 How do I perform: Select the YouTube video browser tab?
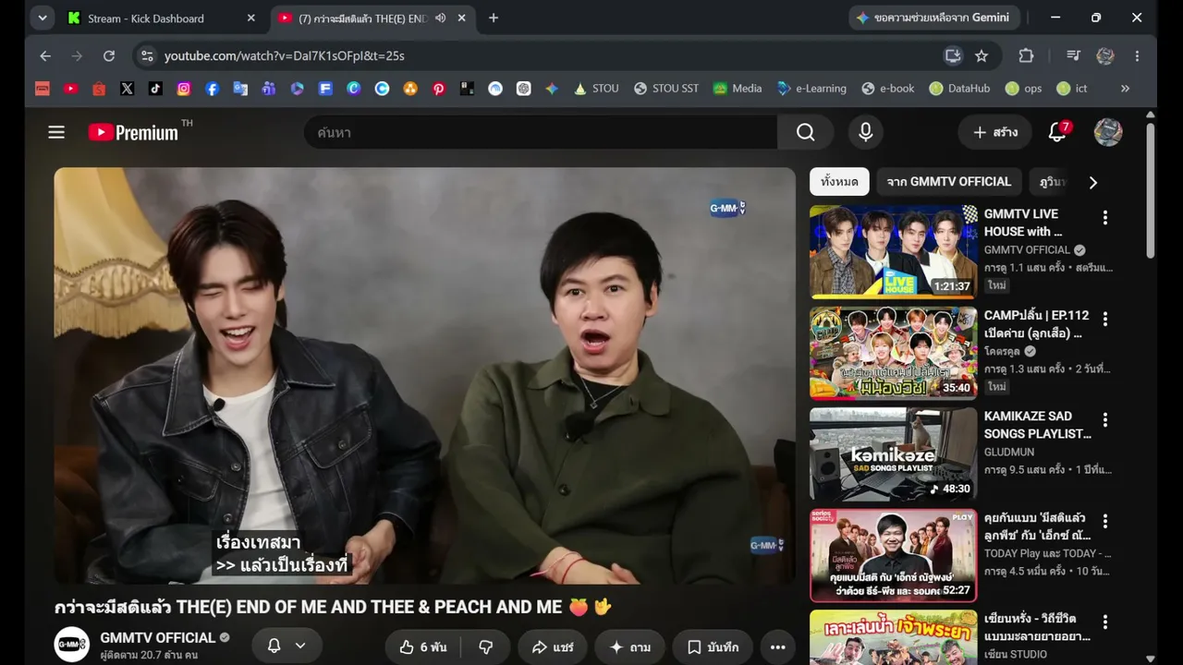click(372, 18)
